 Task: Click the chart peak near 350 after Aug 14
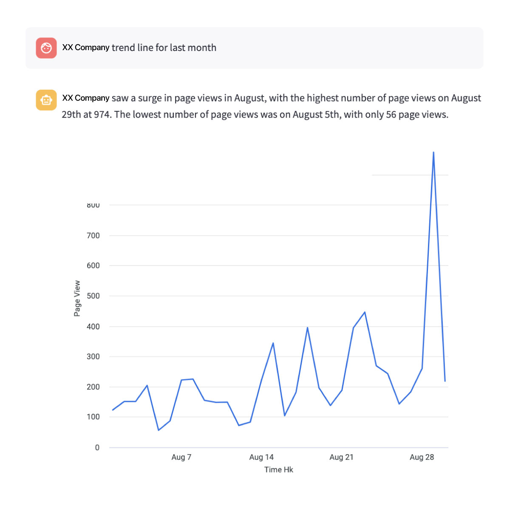click(273, 343)
